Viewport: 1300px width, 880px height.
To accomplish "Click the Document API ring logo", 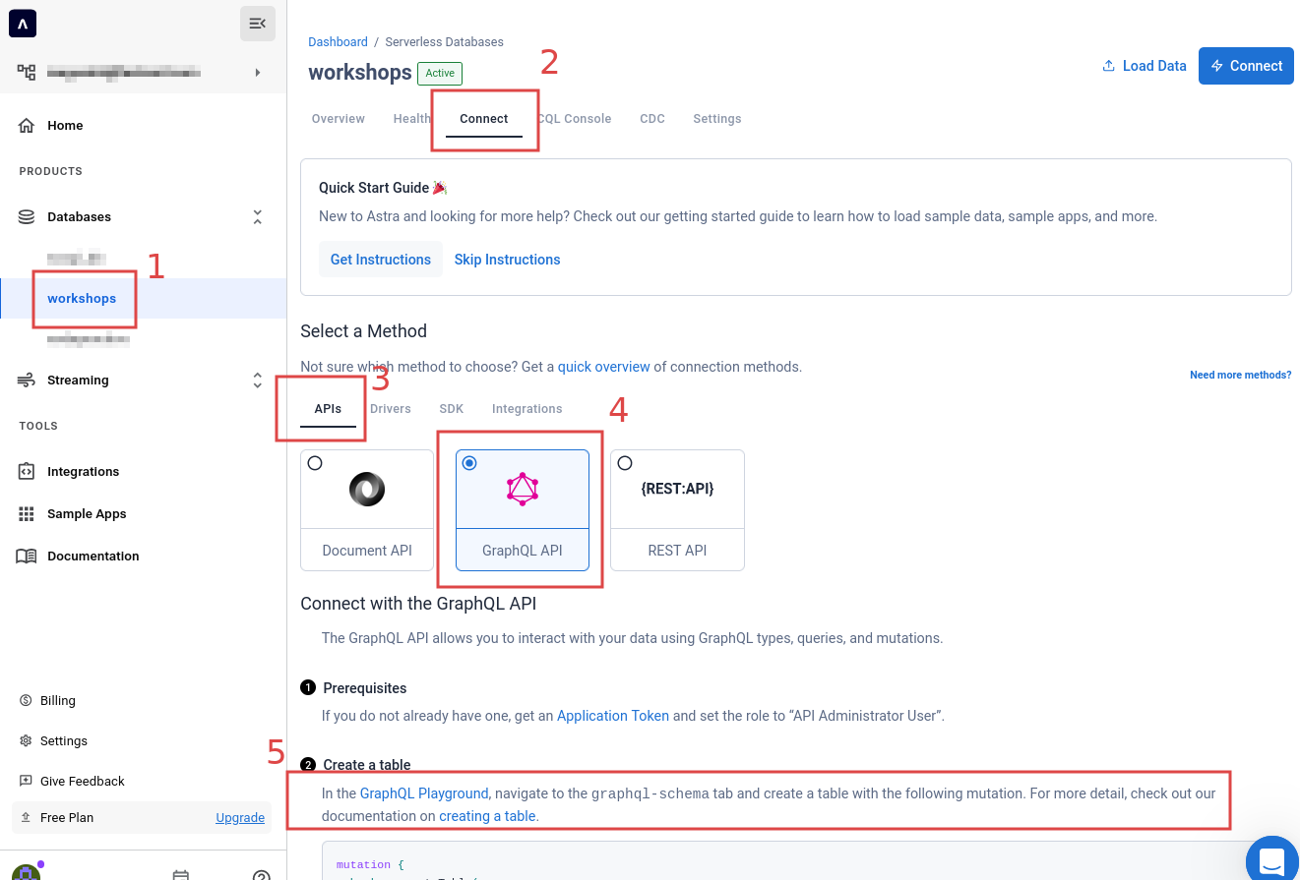I will (367, 490).
